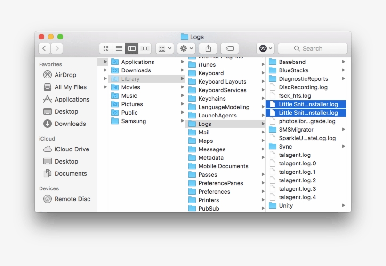Select the Maps folder
The image size is (386, 266).
tap(226, 141)
